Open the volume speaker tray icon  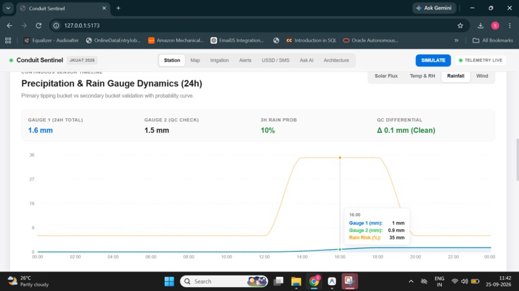click(x=464, y=281)
